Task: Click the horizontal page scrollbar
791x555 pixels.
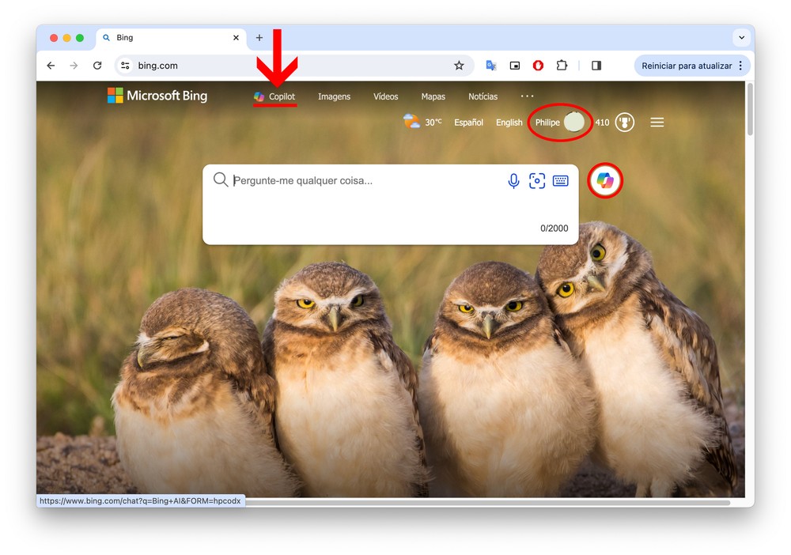Action: [486, 502]
